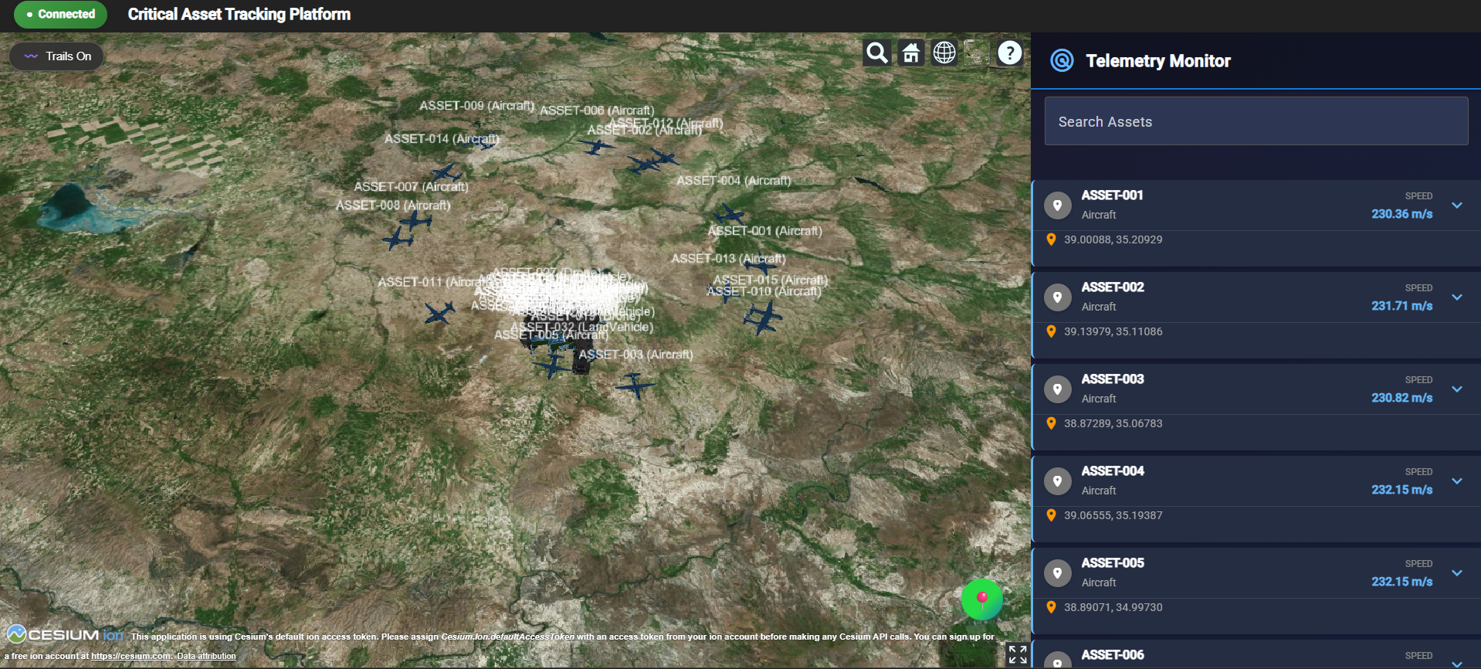
Task: Click speed value 231.71 m/s
Action: pos(1401,306)
